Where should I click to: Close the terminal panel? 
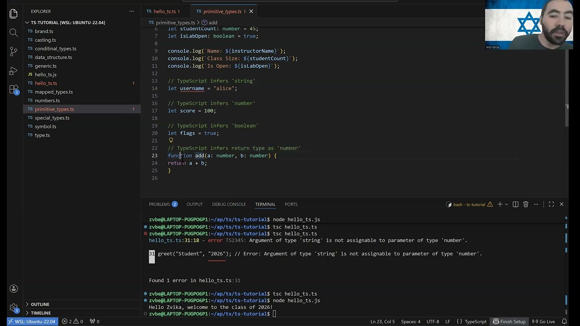[x=561, y=204]
